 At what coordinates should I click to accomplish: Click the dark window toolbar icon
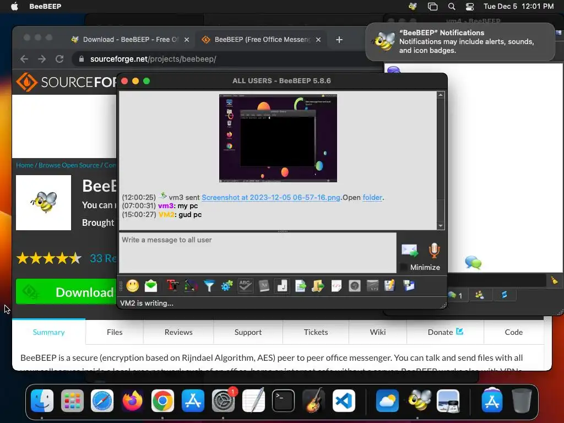click(x=372, y=286)
